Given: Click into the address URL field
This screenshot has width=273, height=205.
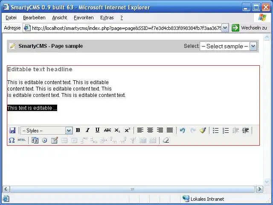Looking at the screenshot, I should click(x=126, y=28).
